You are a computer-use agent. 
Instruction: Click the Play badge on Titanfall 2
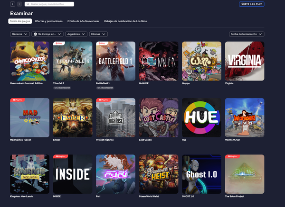pyautogui.click(x=59, y=44)
